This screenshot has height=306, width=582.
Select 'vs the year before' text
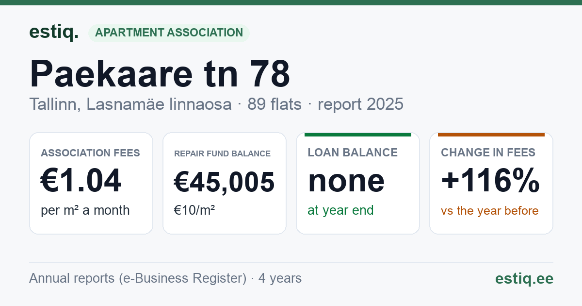coord(490,211)
